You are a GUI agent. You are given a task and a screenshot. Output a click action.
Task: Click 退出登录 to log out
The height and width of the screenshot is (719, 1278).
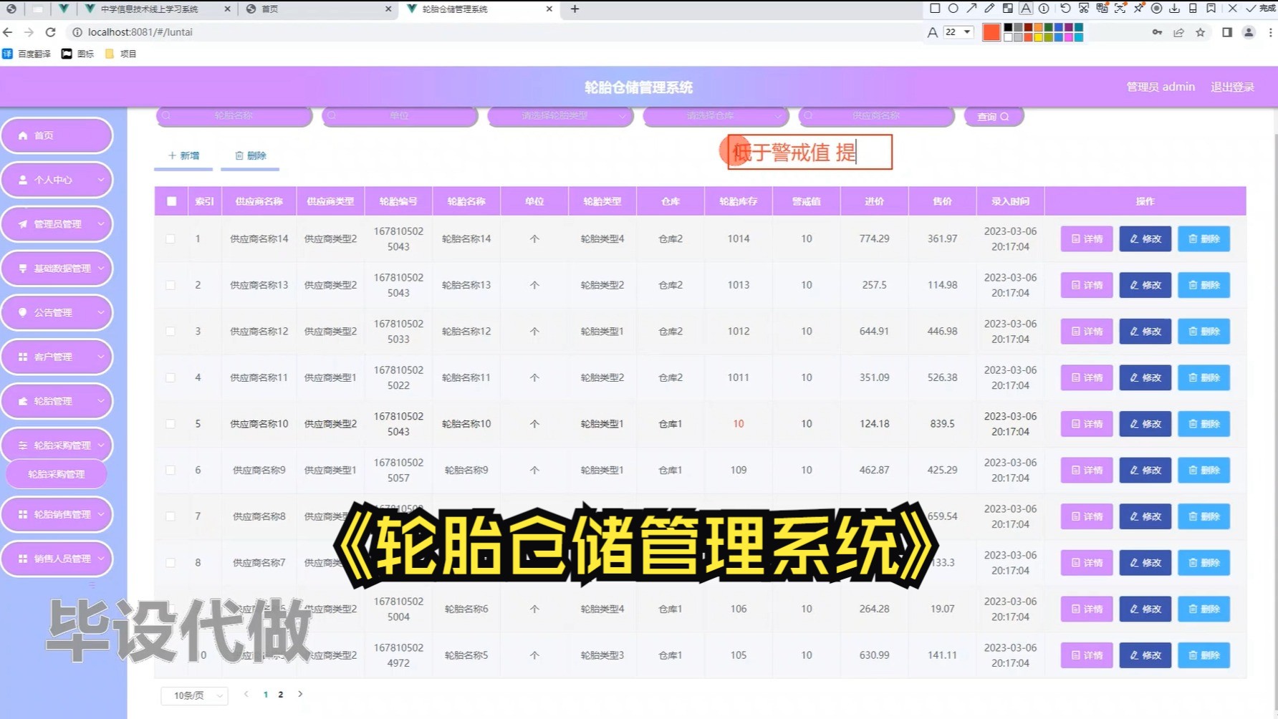(1232, 87)
